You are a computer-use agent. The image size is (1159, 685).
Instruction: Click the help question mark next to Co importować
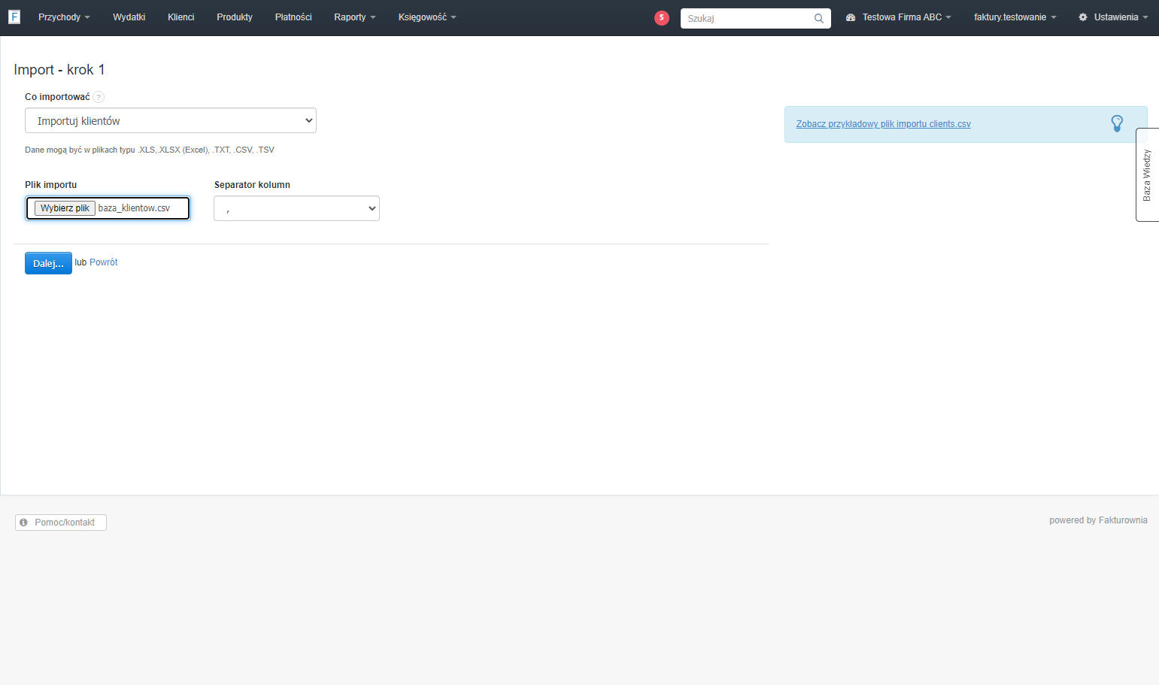coord(99,97)
